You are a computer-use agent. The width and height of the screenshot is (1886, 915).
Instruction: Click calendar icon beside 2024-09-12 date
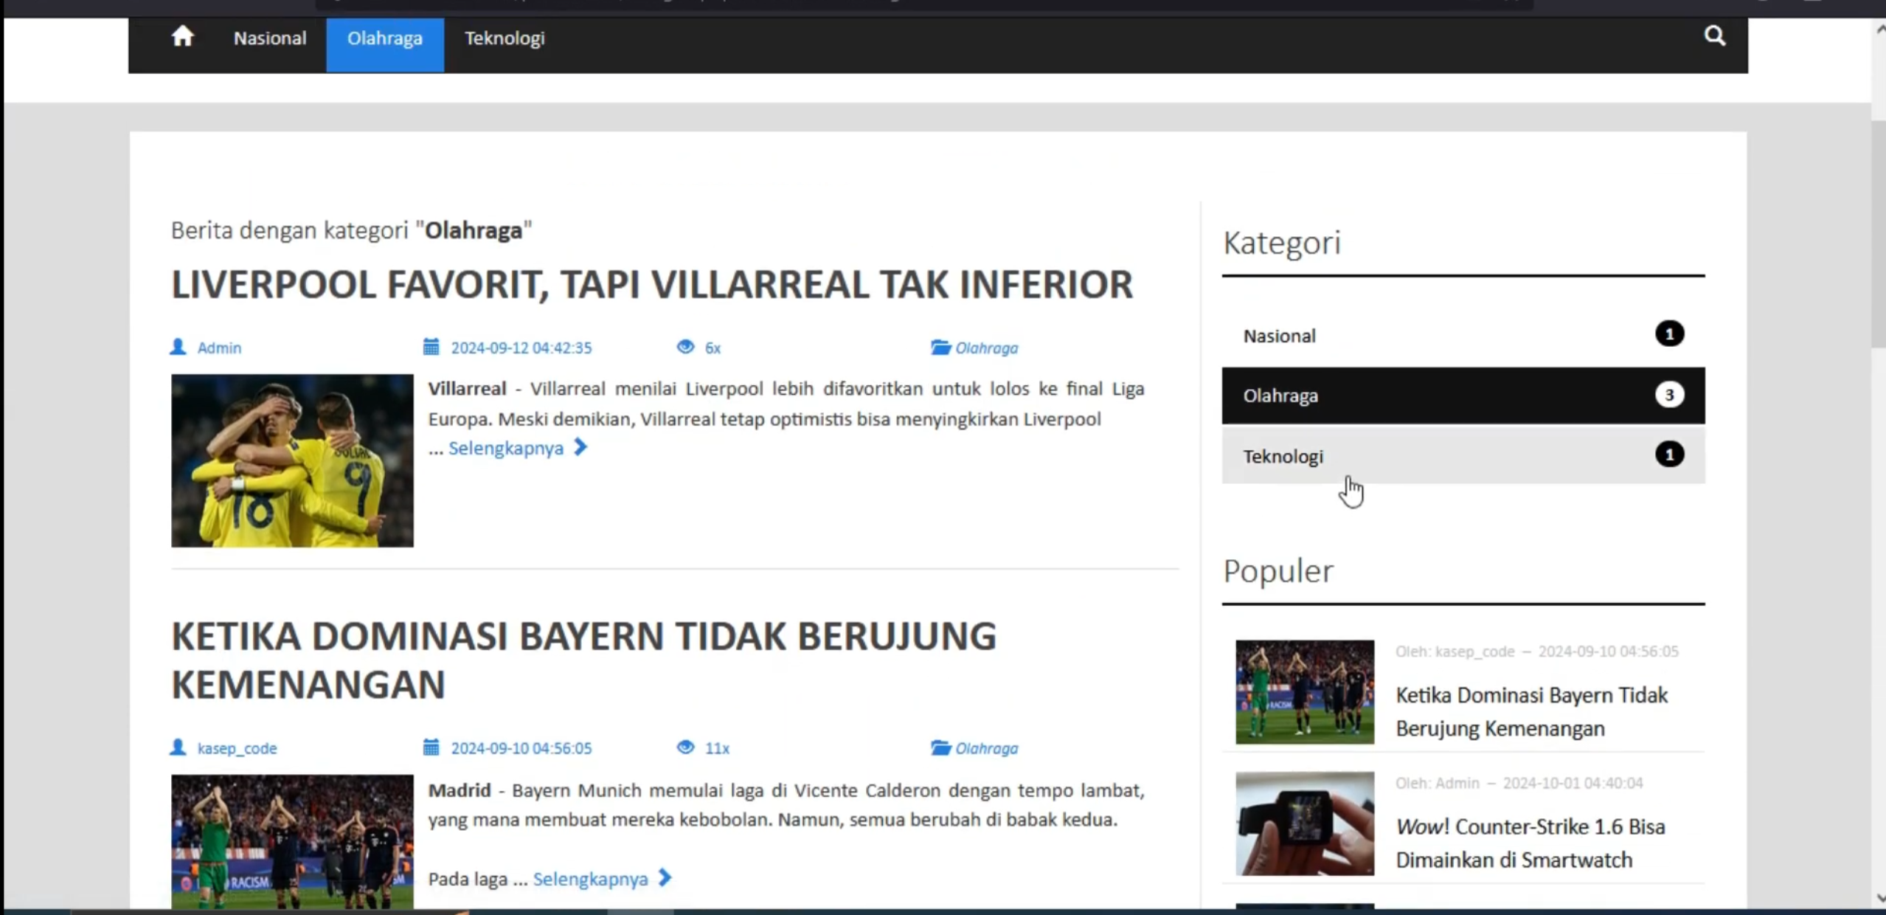coord(431,347)
